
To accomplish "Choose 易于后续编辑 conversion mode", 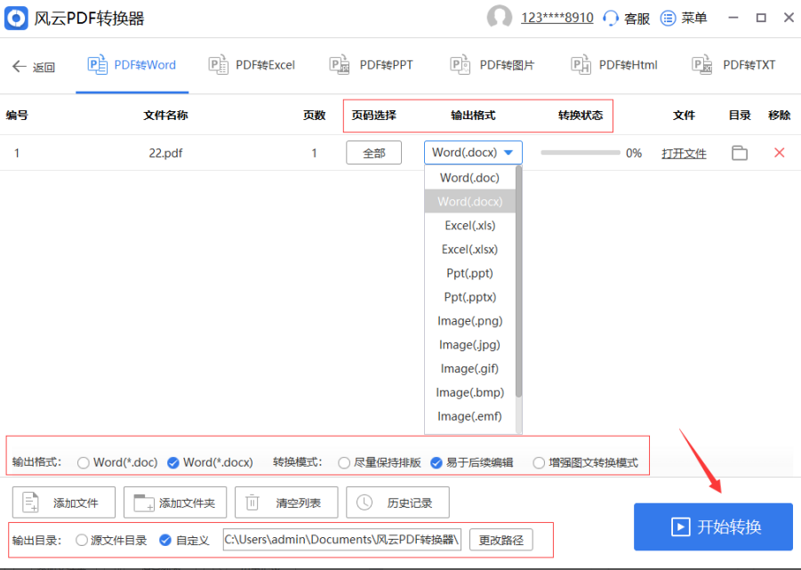I will [437, 462].
